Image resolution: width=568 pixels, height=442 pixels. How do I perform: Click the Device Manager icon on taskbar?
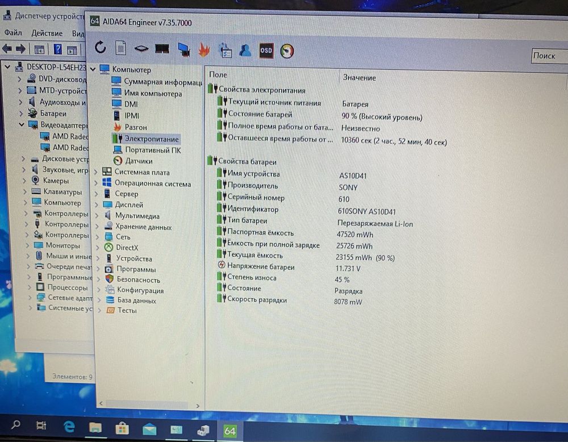point(203,431)
